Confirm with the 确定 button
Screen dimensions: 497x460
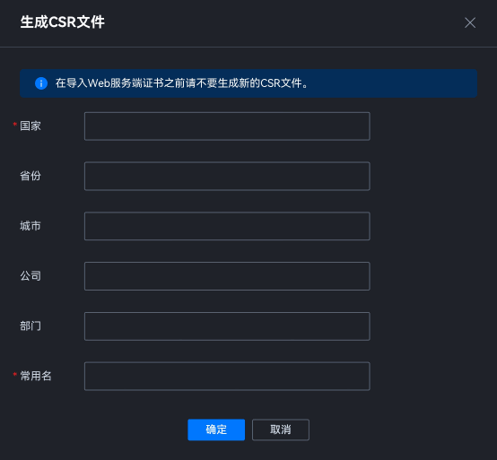tap(216, 430)
